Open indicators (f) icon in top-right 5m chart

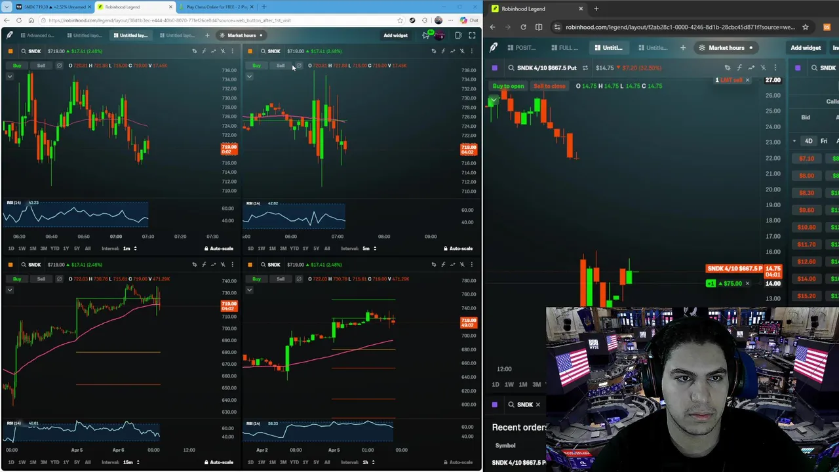(443, 51)
